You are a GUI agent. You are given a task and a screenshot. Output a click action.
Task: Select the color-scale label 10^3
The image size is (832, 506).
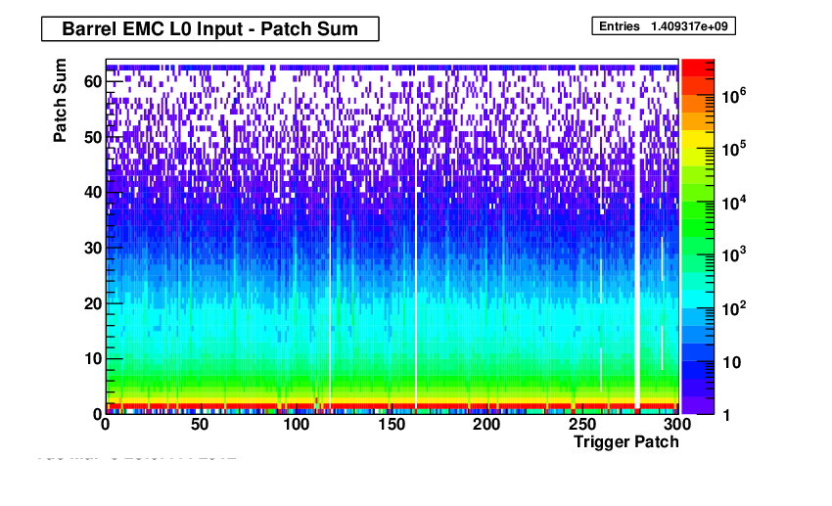(x=734, y=255)
